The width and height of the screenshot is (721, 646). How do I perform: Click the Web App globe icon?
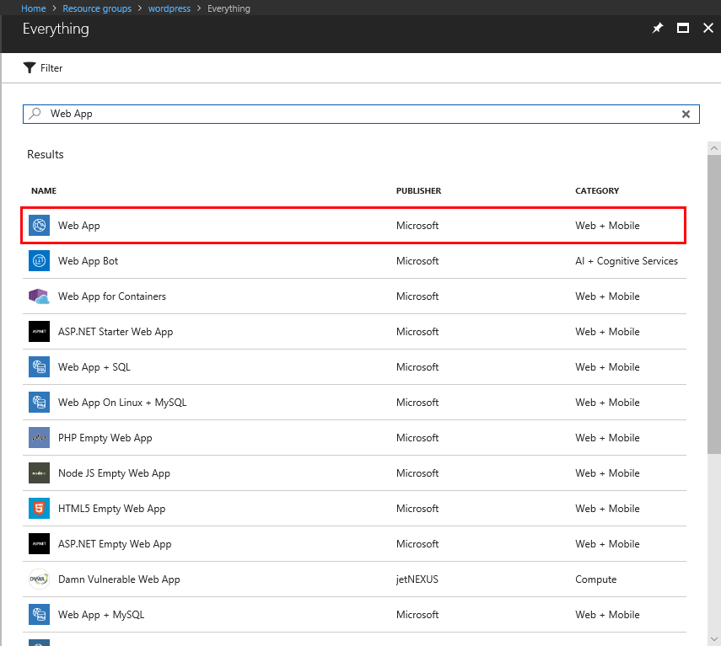[39, 226]
